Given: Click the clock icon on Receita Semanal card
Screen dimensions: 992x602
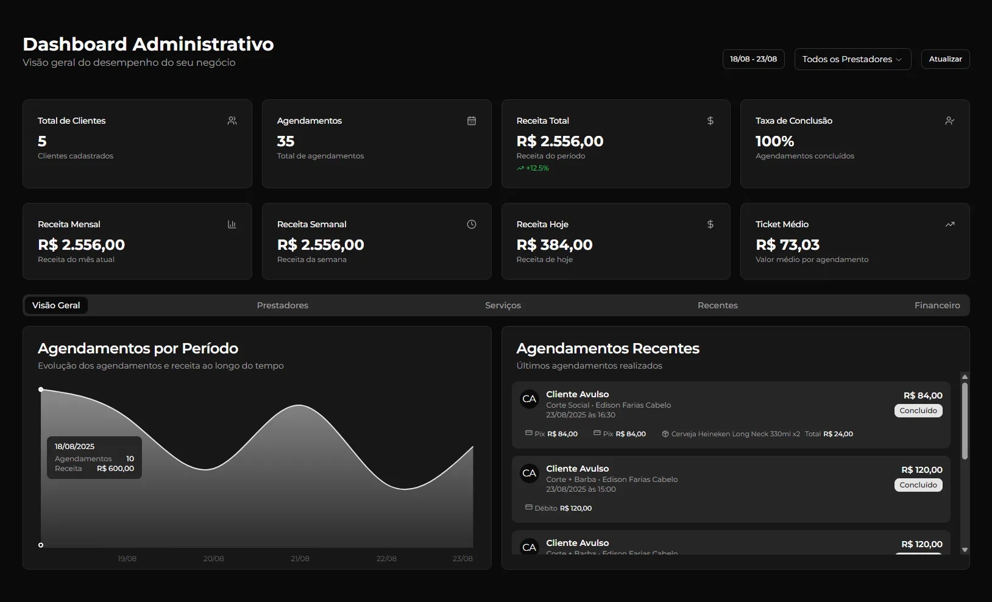Looking at the screenshot, I should tap(471, 224).
